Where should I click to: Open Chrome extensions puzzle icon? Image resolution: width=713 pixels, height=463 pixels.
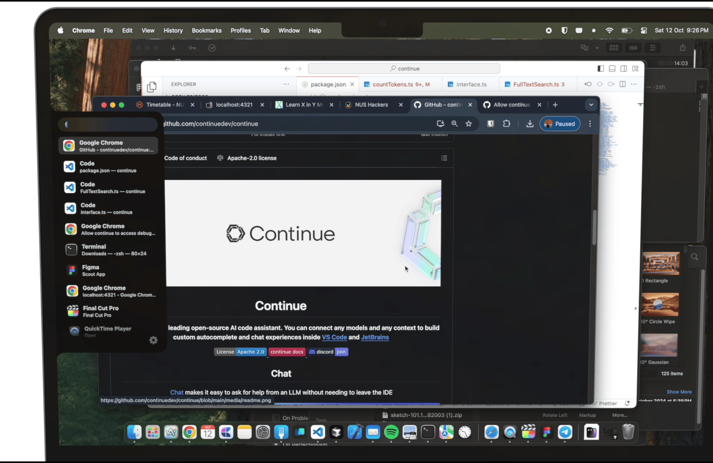(x=507, y=124)
